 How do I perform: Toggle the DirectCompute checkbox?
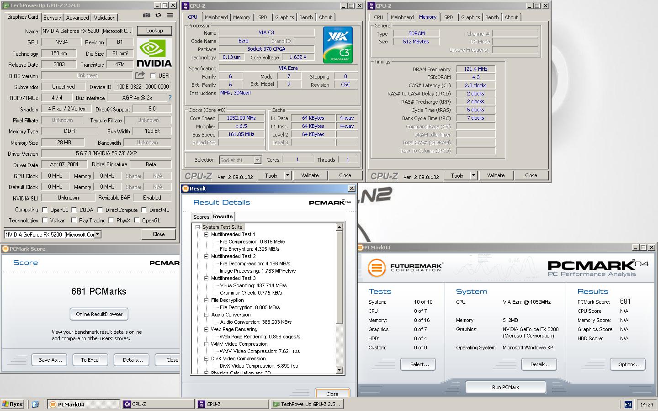100,210
